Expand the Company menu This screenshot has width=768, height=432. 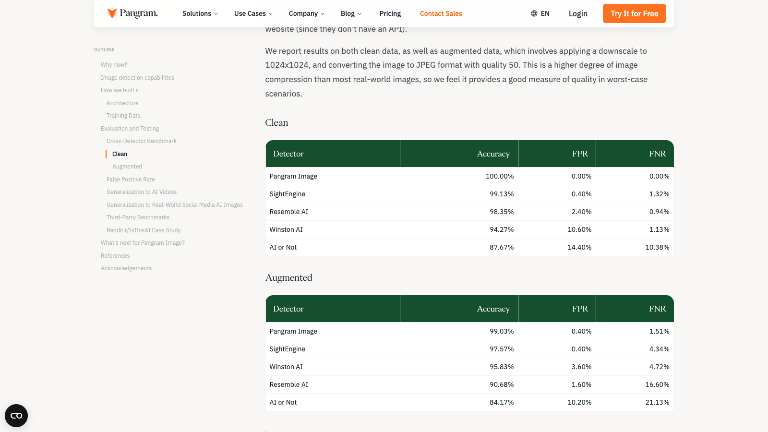(307, 13)
